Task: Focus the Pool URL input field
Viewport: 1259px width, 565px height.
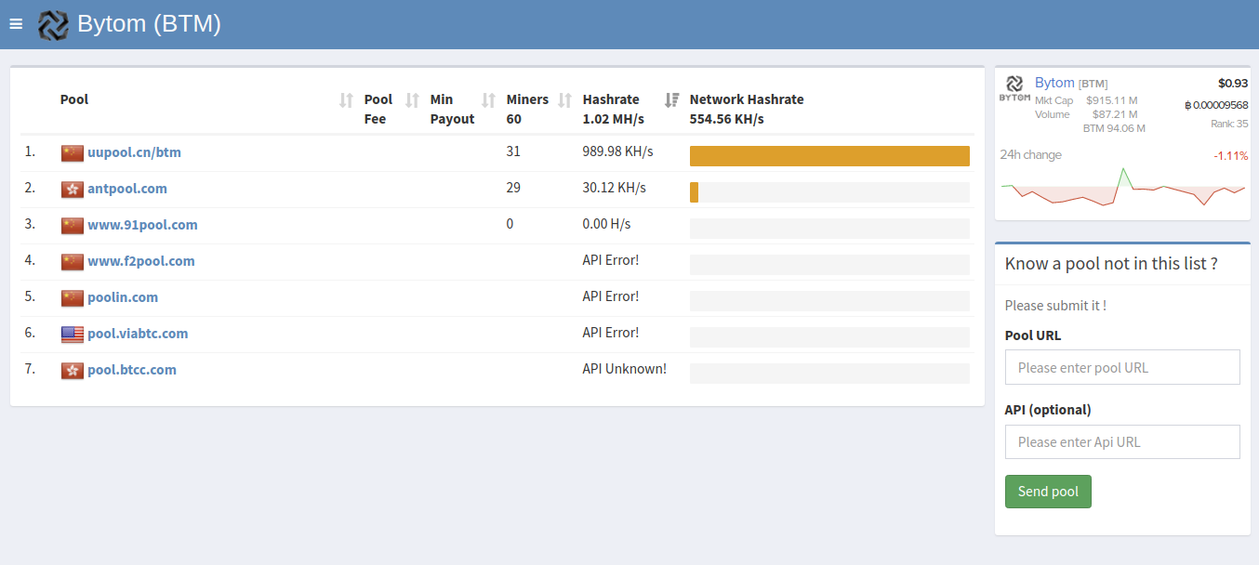Action: point(1122,367)
